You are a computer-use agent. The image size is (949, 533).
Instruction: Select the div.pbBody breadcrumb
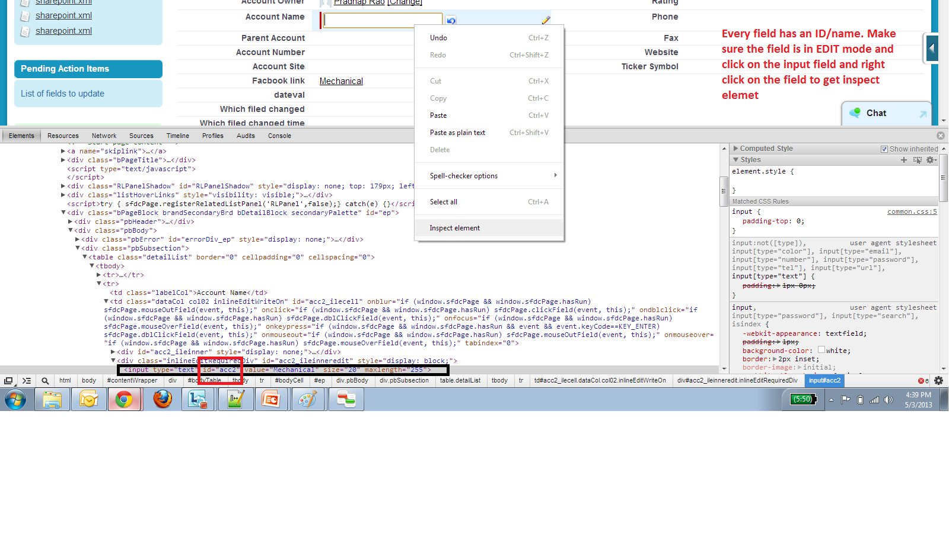tap(352, 381)
